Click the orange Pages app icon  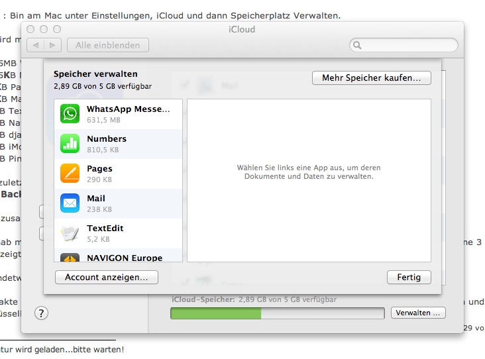[70, 174]
